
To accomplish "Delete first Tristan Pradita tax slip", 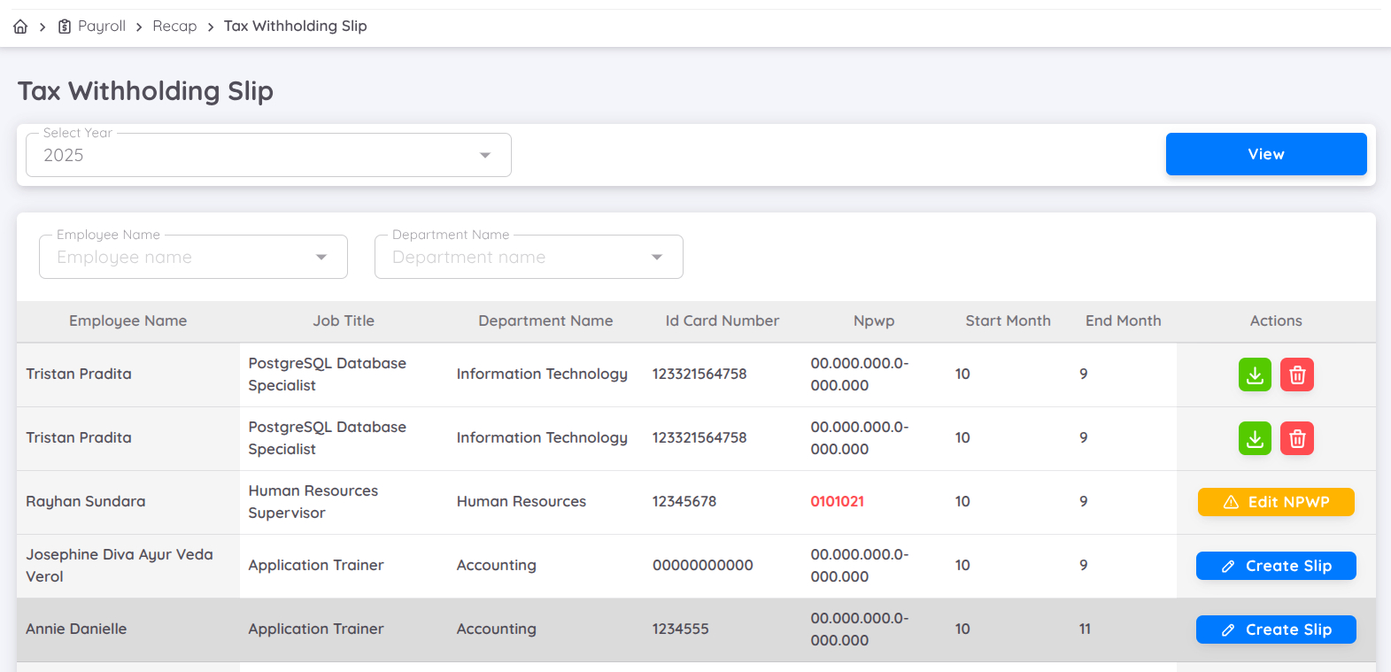I will [x=1296, y=375].
